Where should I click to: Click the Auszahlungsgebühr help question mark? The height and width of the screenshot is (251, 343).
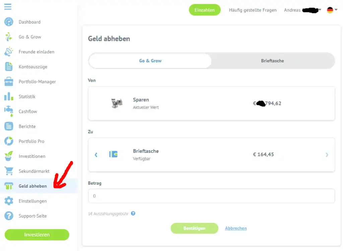click(x=133, y=213)
